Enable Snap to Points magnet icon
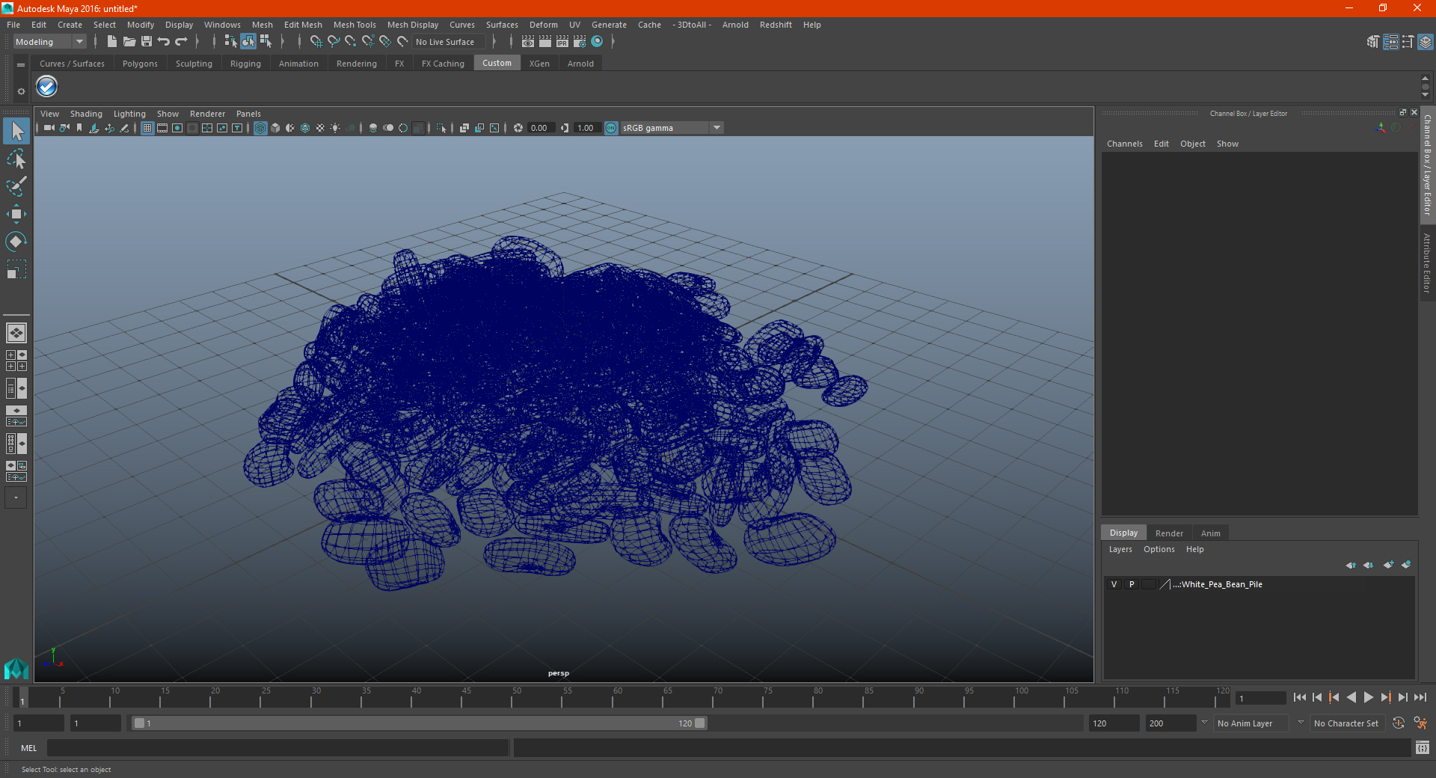Screen dimensions: 1436x778 click(x=350, y=42)
